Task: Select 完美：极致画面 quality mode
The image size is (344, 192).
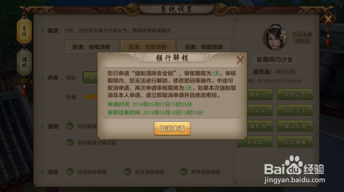Action: pyautogui.click(x=203, y=47)
